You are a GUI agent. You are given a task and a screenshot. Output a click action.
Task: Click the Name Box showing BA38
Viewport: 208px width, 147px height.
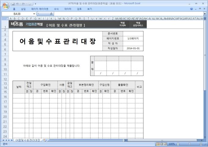tap(17, 14)
